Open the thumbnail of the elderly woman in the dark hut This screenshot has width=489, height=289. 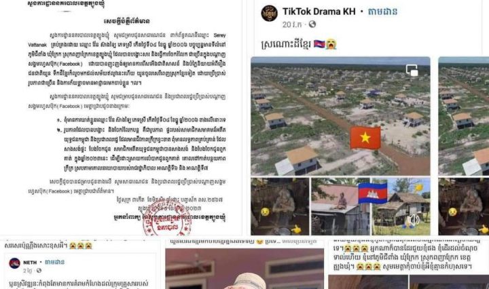pos(280,206)
